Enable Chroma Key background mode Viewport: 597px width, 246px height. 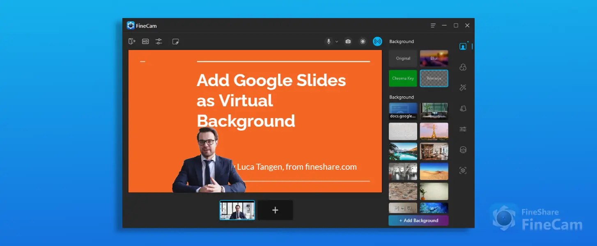pyautogui.click(x=403, y=78)
